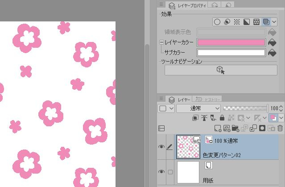Open the Layer Property panel hamburger menu
285x187 pixels.
click(161, 4)
